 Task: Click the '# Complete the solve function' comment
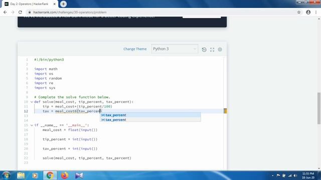[72, 97]
